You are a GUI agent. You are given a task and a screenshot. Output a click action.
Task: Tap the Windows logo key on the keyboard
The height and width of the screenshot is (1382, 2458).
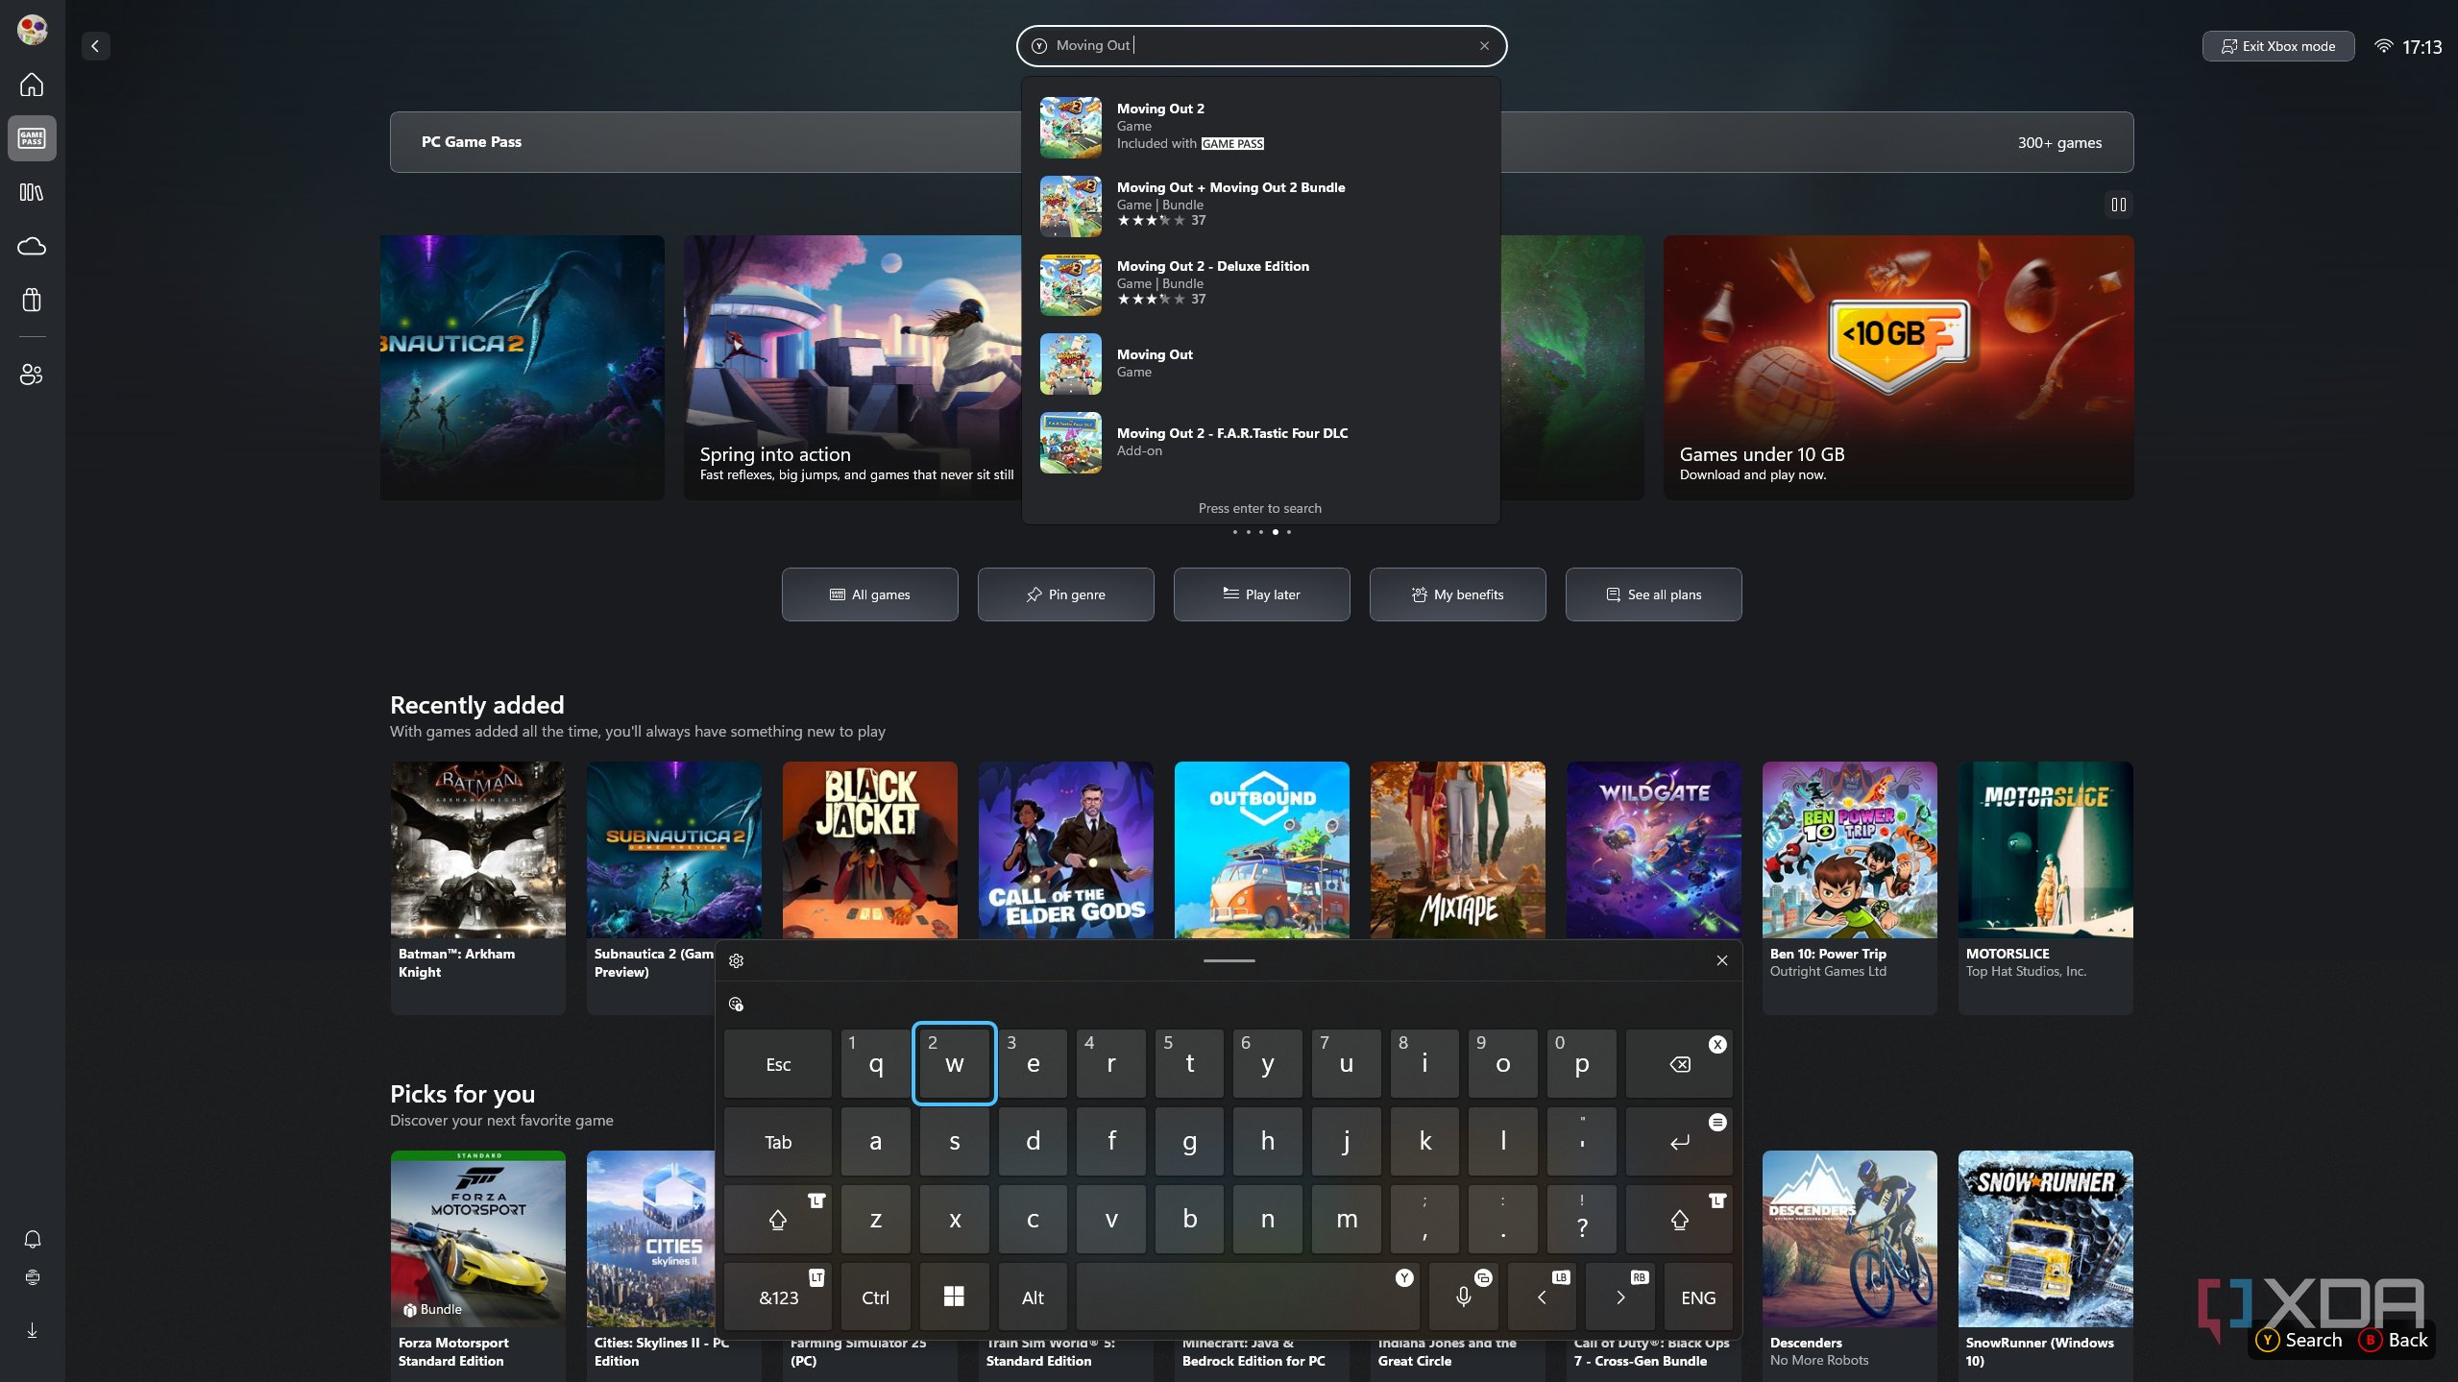pyautogui.click(x=954, y=1297)
